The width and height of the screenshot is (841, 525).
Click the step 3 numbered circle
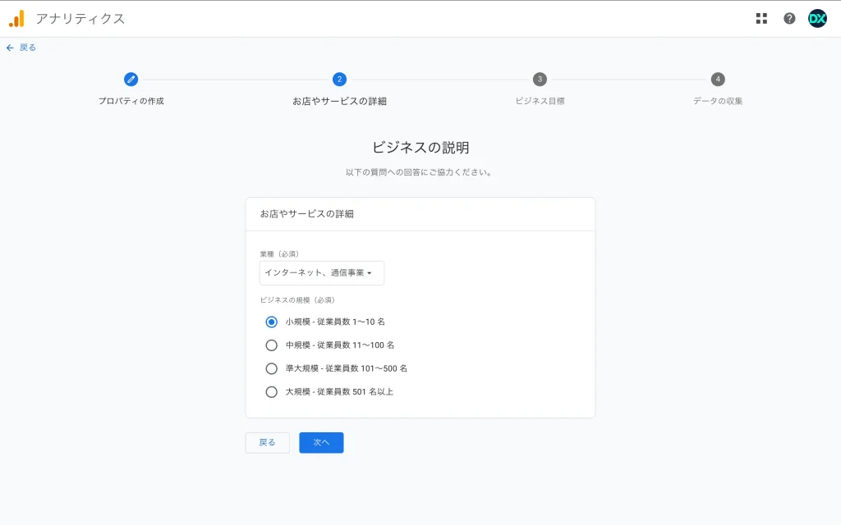tap(540, 80)
